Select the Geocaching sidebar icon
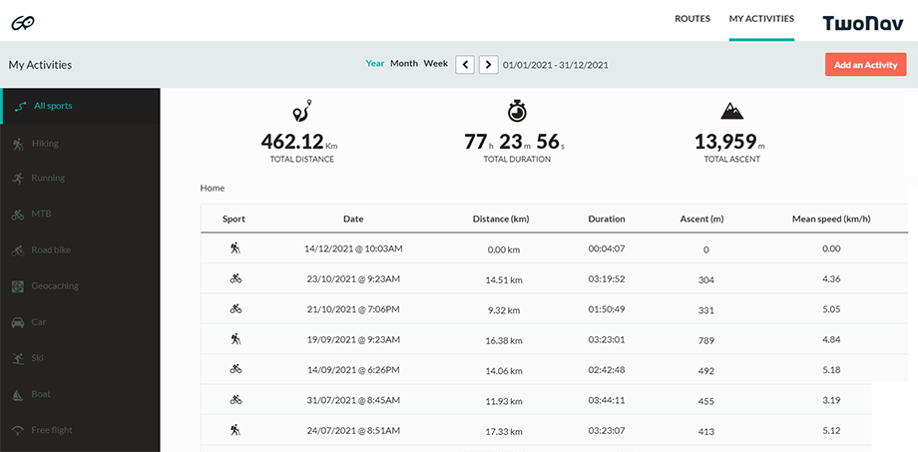The image size is (918, 452). [18, 286]
